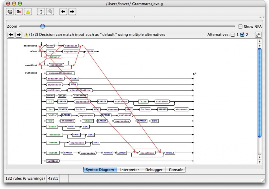Go to the next warning decision

(19, 35)
